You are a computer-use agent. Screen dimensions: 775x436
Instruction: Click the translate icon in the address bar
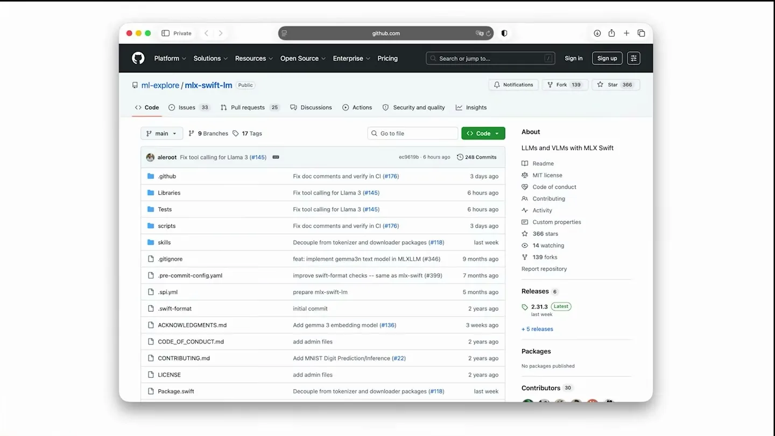tap(479, 33)
